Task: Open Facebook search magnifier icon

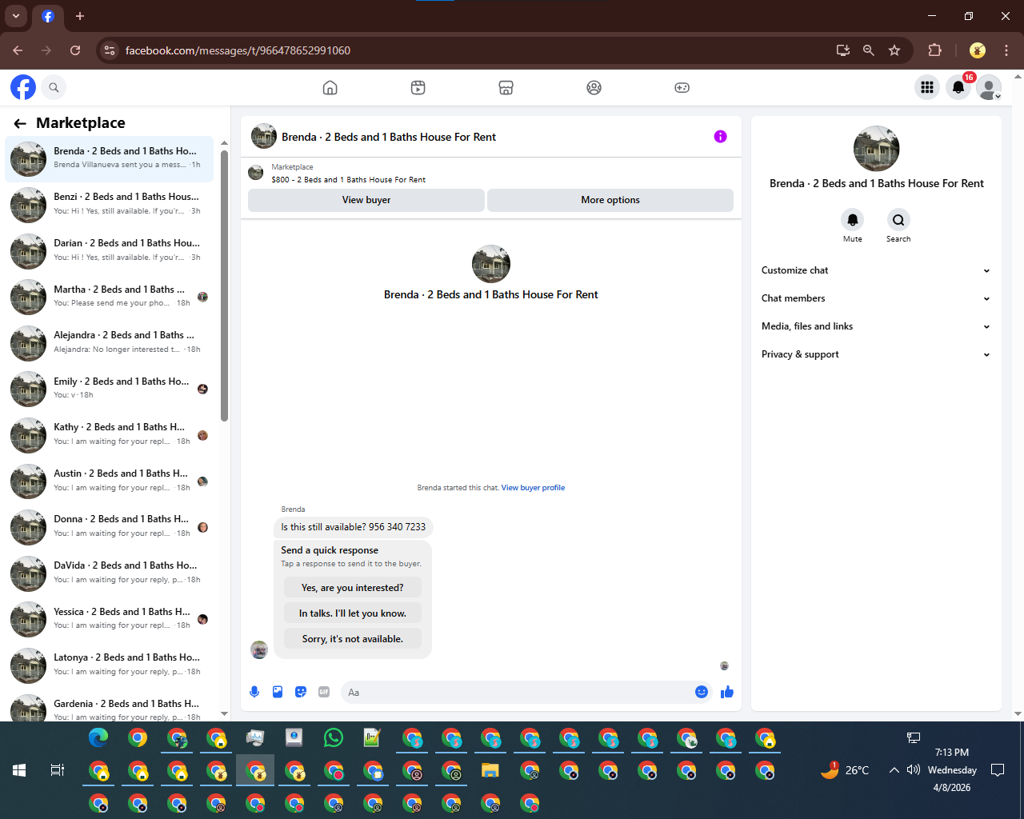Action: (x=54, y=87)
